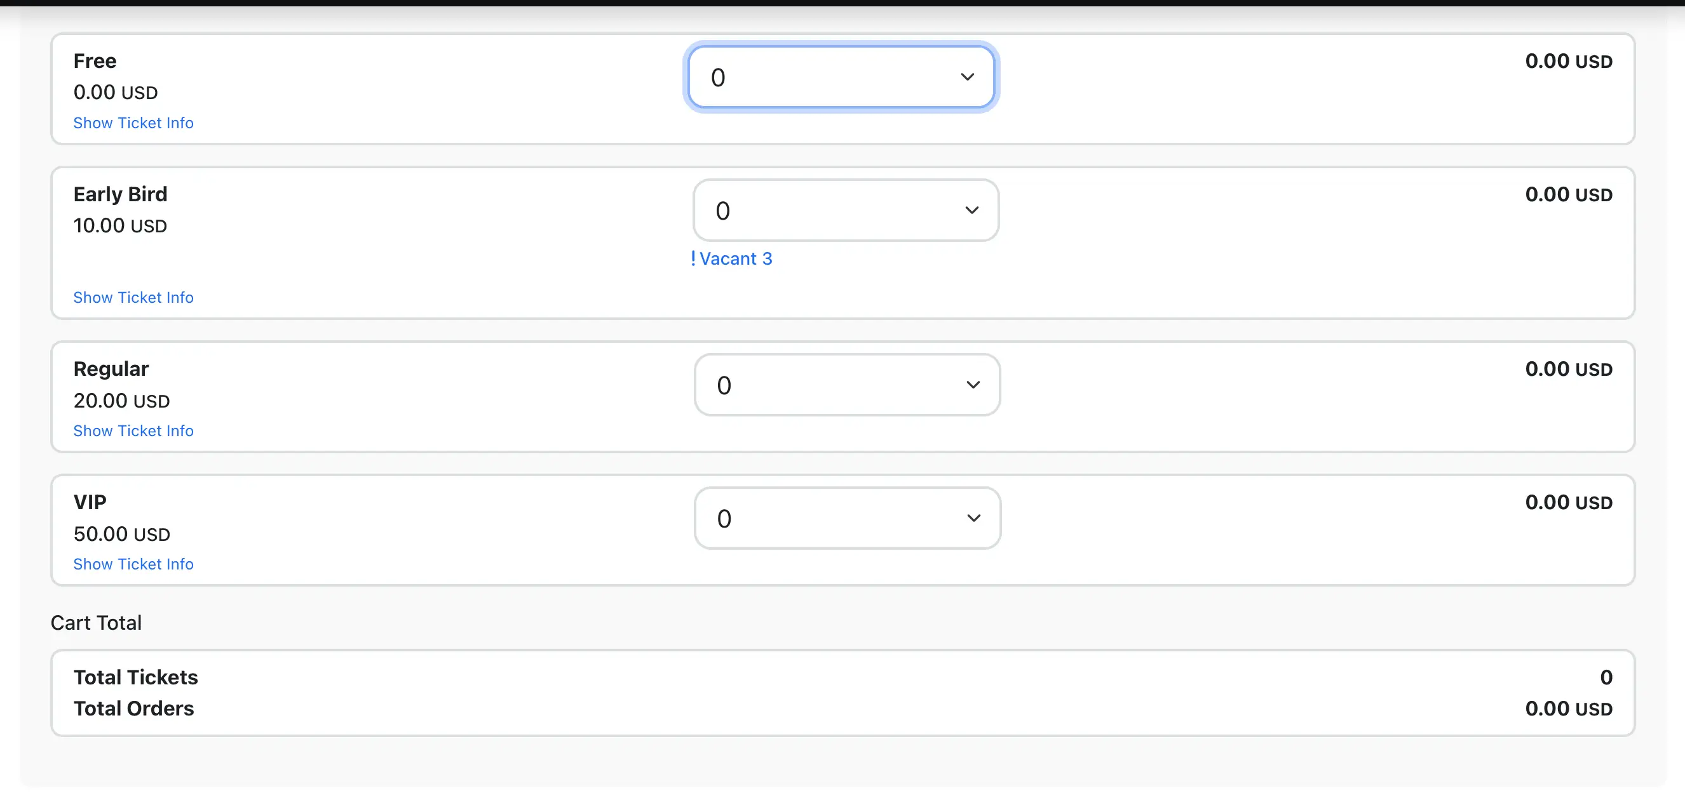The width and height of the screenshot is (1685, 805).
Task: Click the Total Orders amount value
Action: click(x=1568, y=709)
